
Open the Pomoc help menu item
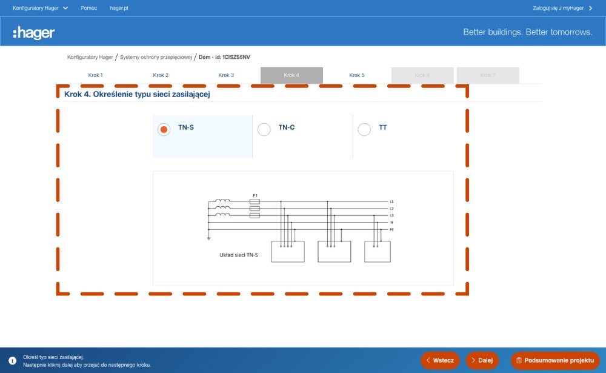[x=89, y=8]
